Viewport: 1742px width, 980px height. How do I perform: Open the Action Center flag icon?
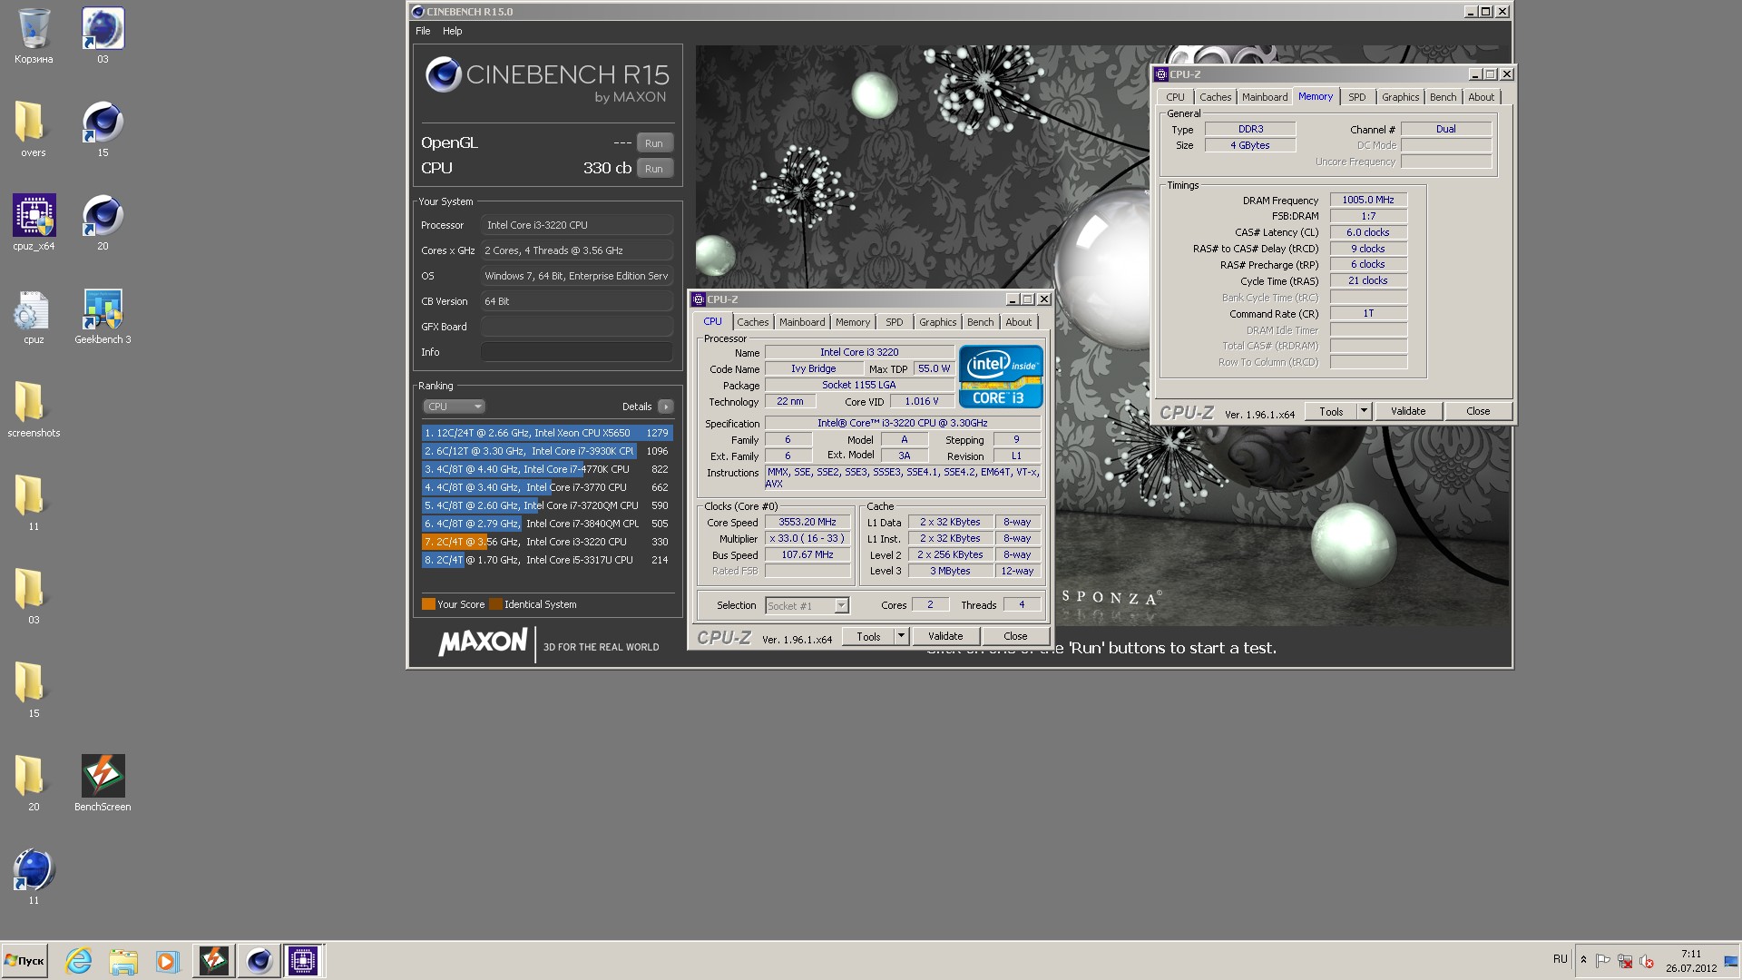click(1603, 961)
